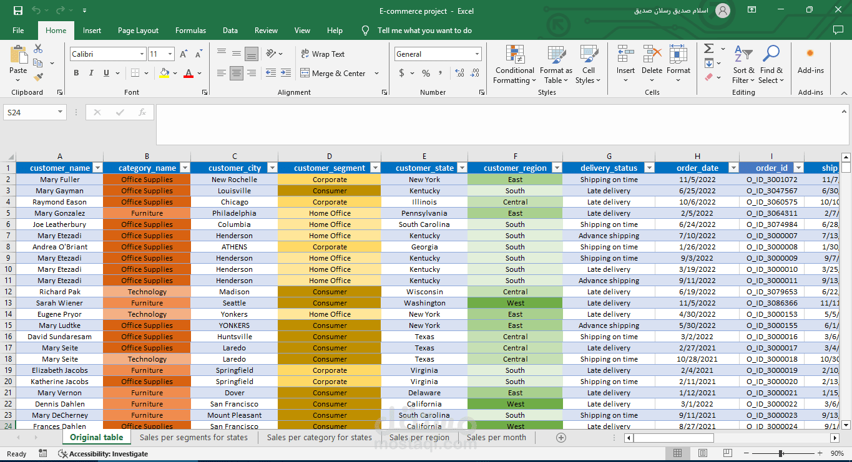This screenshot has height=462, width=852.
Task: Open the Formulas ribbon tab
Action: 190,31
